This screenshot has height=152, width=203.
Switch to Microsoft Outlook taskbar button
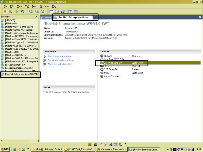tap(47, 149)
